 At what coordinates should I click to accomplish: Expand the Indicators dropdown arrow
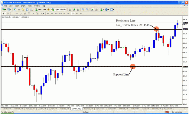pos(103,10)
